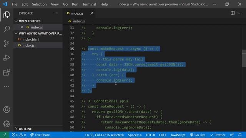Viewport: 246px width, 138px height.
Task: Open remote window indicator in status bar
Action: [x=5, y=135]
